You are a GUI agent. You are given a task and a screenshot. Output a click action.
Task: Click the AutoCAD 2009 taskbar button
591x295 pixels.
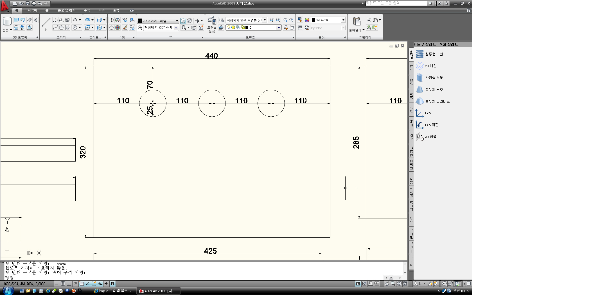coord(159,291)
